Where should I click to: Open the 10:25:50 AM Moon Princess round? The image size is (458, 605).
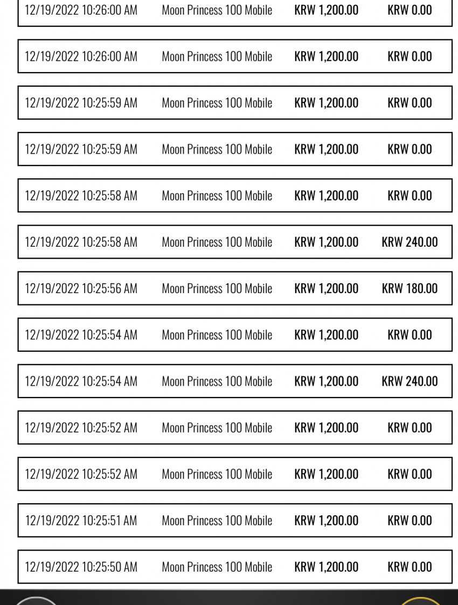click(235, 567)
